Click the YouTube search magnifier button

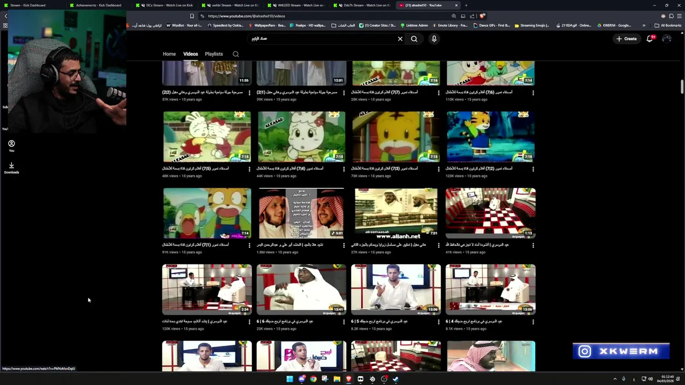(x=414, y=38)
